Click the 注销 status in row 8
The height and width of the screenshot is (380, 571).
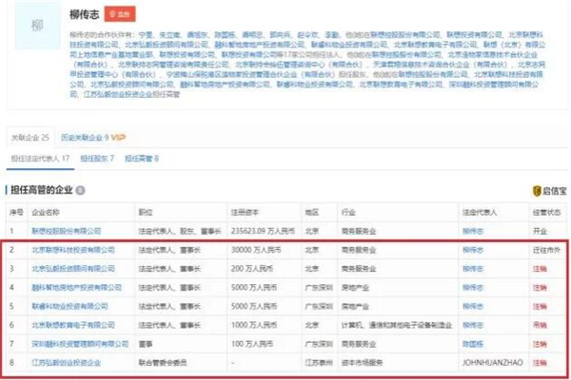[540, 363]
